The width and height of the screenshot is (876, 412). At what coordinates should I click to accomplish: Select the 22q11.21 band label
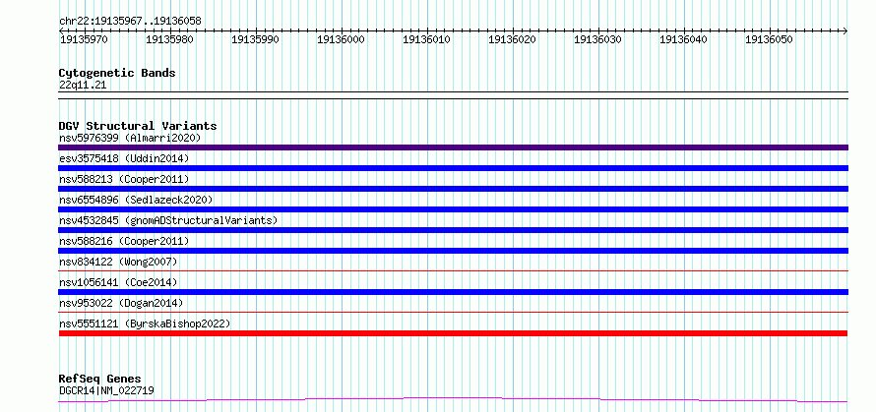[83, 86]
